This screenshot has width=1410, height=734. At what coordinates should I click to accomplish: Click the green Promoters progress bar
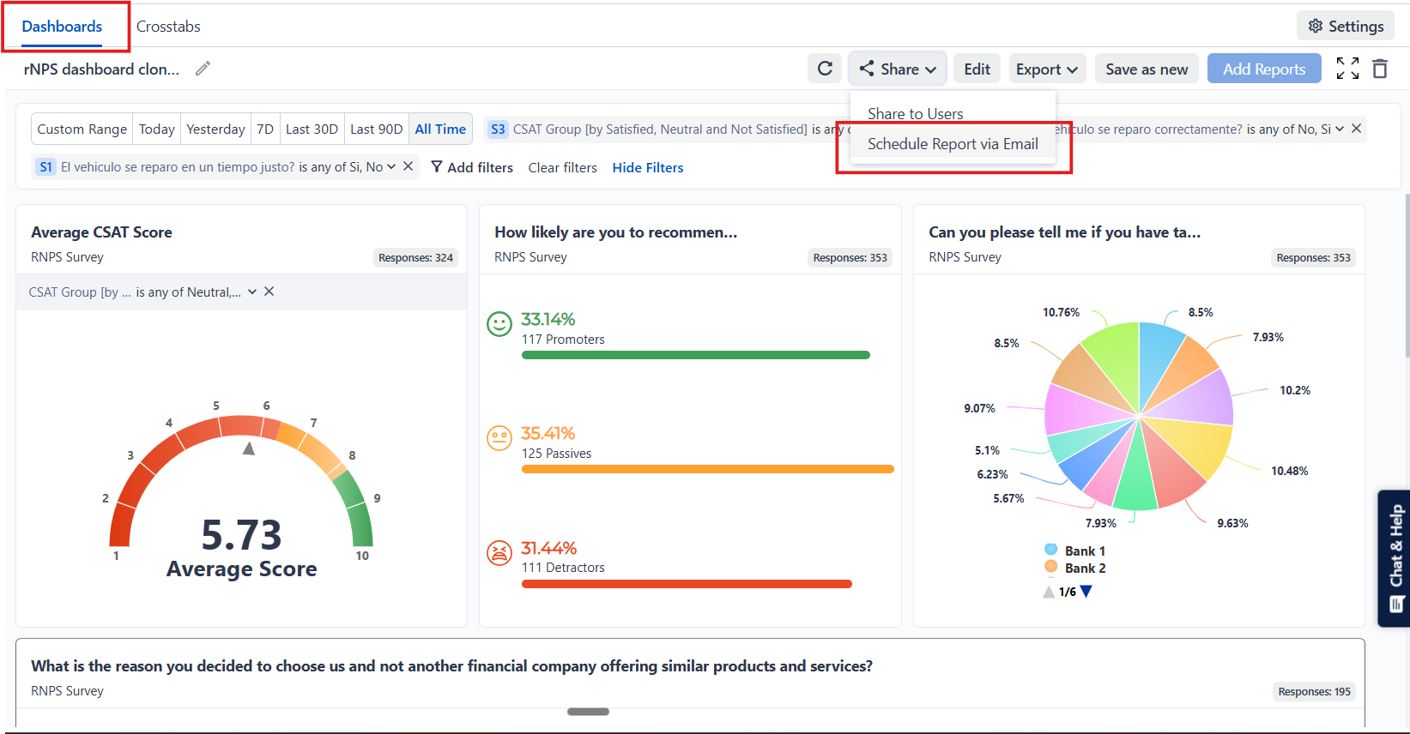[x=695, y=355]
